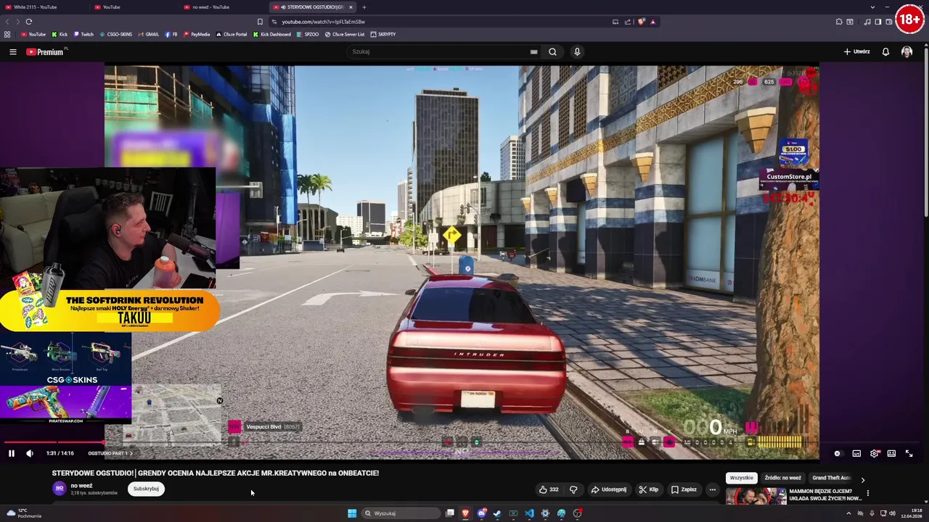
Task: Open the Twitch bookmark
Action: [x=83, y=34]
